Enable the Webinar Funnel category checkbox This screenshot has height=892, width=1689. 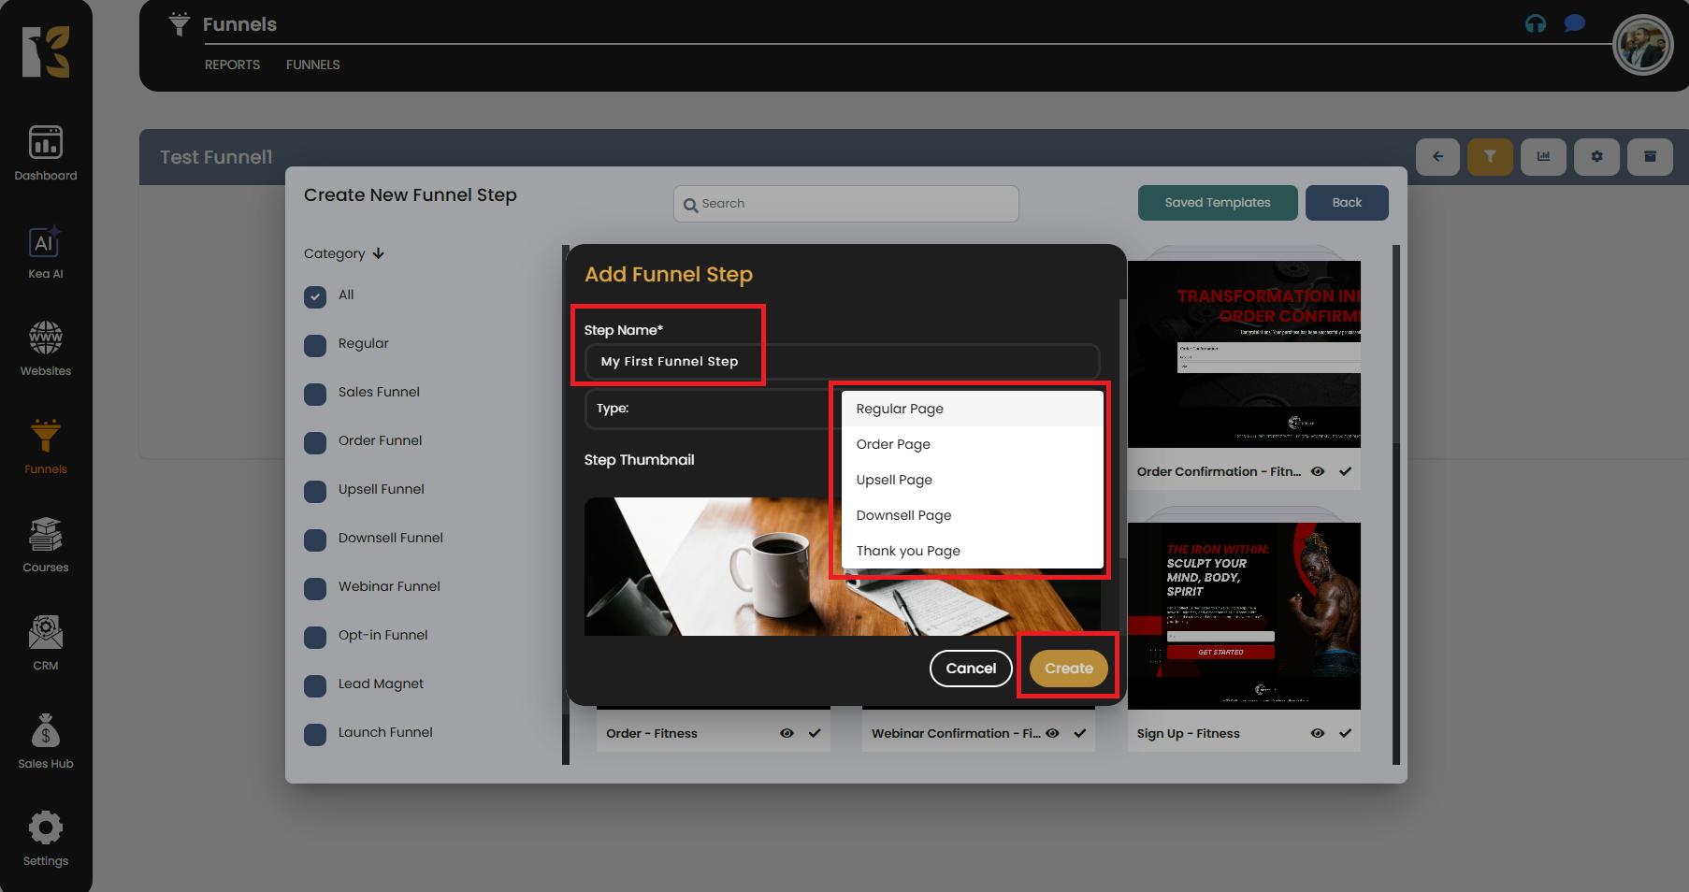(x=315, y=588)
